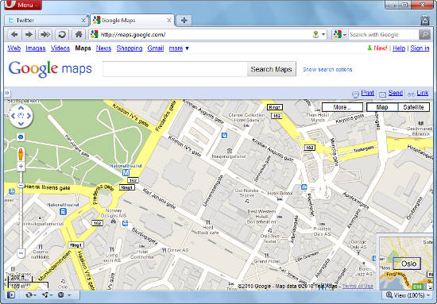Zoom in with the plus button
Image resolution: width=437 pixels, height=304 pixels.
tap(21, 167)
